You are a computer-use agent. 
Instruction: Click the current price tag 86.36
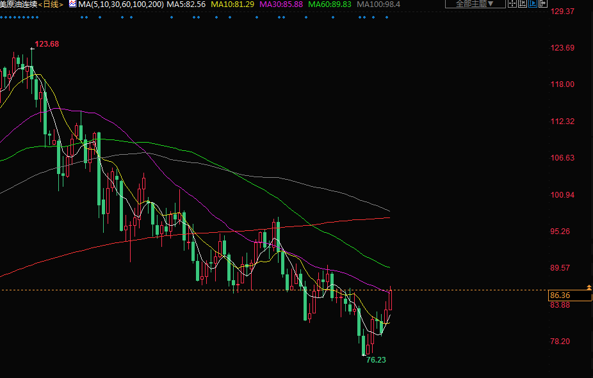tap(560, 295)
